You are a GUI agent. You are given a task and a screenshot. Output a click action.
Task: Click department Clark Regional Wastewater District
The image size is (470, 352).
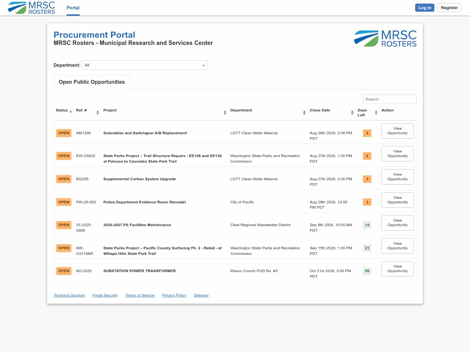coord(260,225)
